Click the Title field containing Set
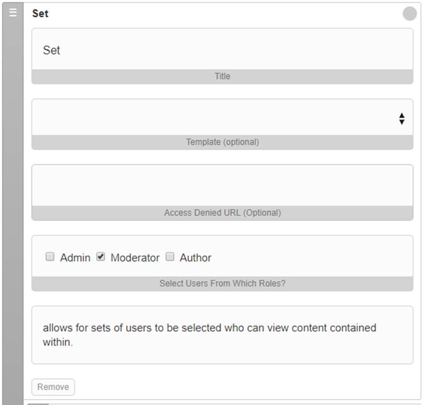The height and width of the screenshot is (405, 427). 222,49
